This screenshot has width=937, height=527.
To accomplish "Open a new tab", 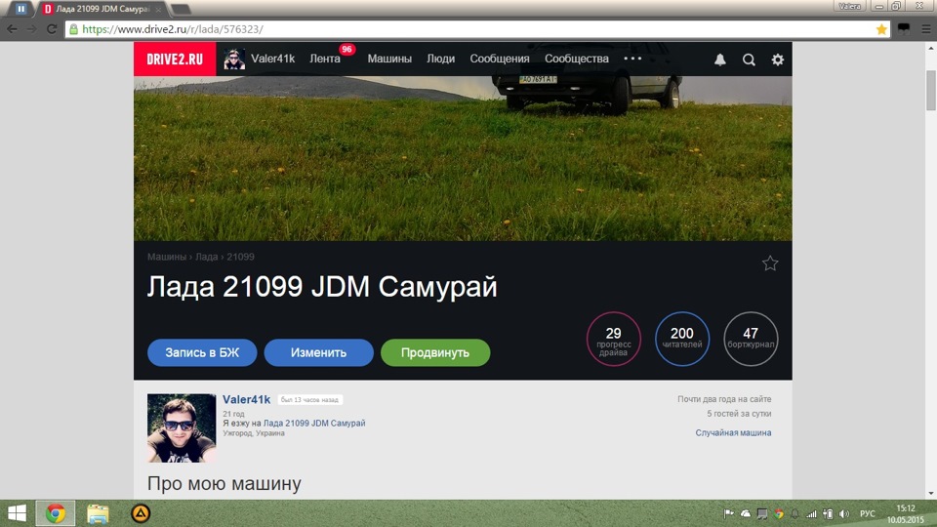I will 182,10.
